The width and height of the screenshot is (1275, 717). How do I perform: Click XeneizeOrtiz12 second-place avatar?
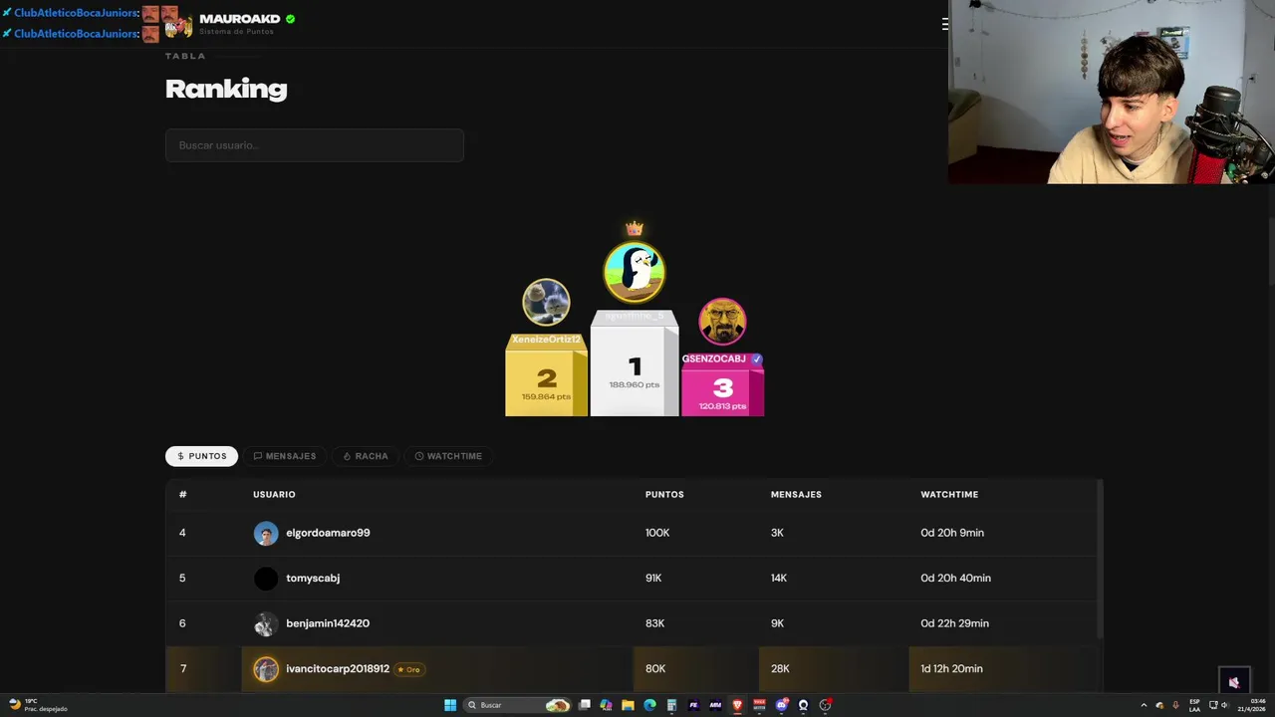(x=546, y=302)
